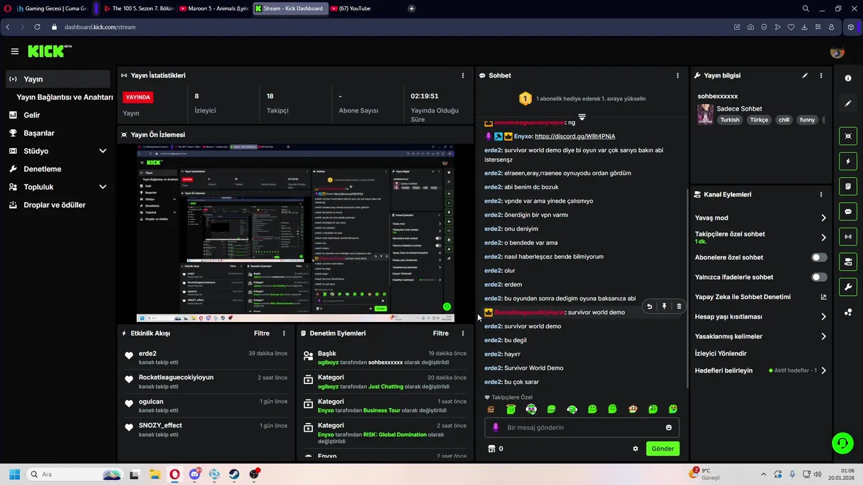Viewport: 863px width, 485px height.
Task: Open the emoji picker in message box
Action: (669, 428)
